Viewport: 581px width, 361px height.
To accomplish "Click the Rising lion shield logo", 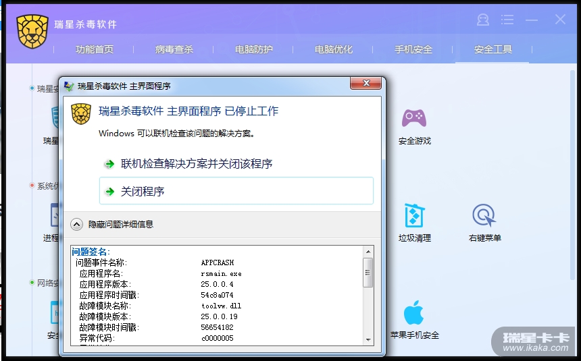I will click(32, 32).
